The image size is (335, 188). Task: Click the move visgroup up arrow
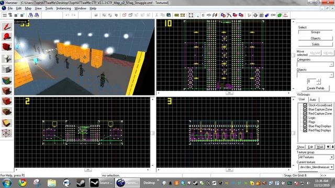click(x=328, y=147)
